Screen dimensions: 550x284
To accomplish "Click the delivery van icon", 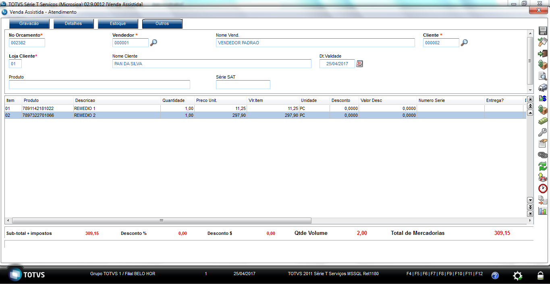I will (543, 87).
